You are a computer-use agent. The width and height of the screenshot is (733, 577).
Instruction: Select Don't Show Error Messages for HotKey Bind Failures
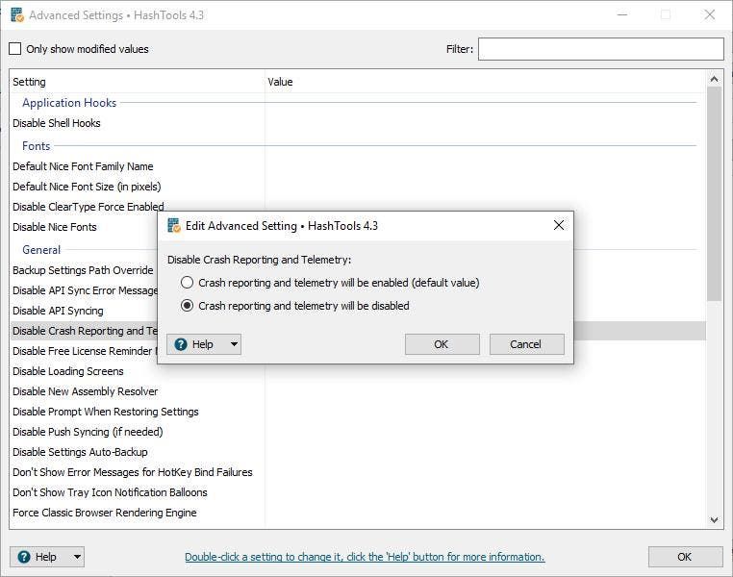tap(133, 472)
